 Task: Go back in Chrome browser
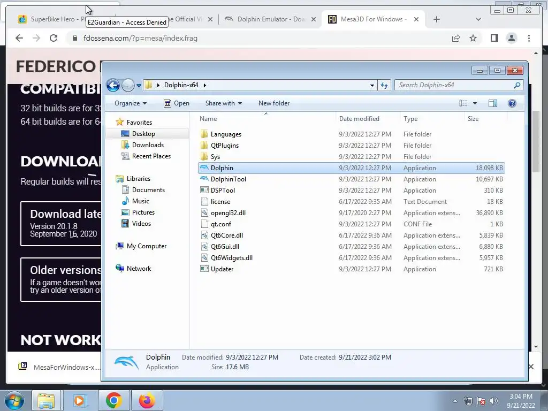point(19,38)
